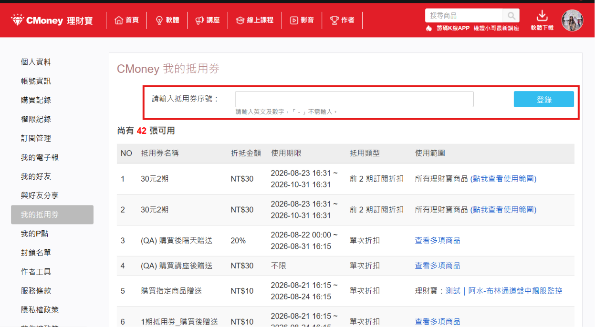
Task: Open 我的P點 in the sidebar
Action: [34, 234]
